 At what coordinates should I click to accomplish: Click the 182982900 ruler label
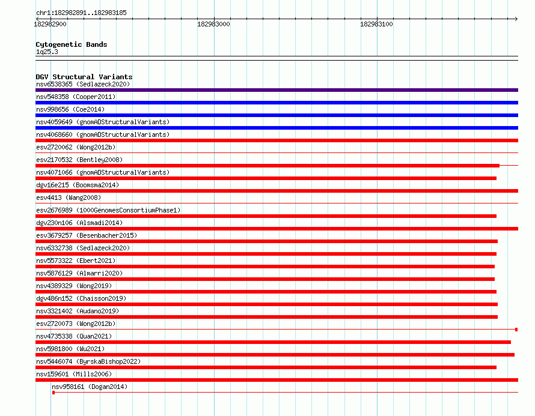pyautogui.click(x=50, y=24)
